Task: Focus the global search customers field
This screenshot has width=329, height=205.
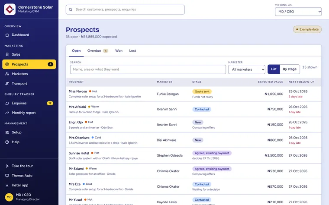Action: pyautogui.click(x=125, y=9)
